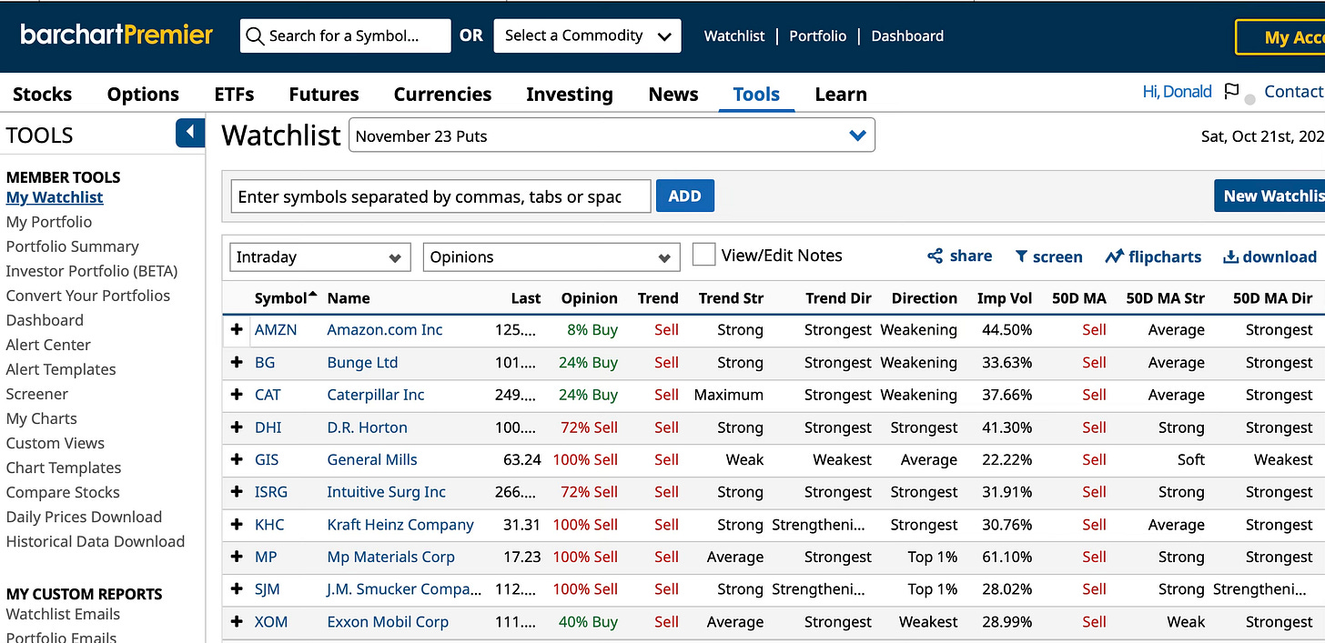Open the ETFs menu
The image size is (1325, 643).
234,94
